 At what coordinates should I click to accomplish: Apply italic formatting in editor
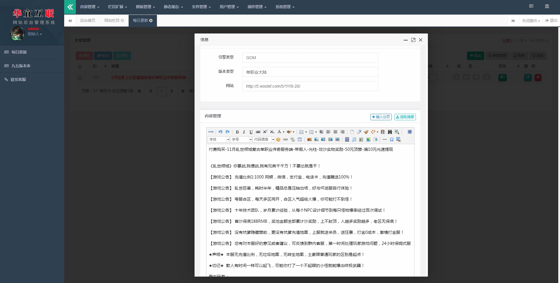(x=244, y=132)
